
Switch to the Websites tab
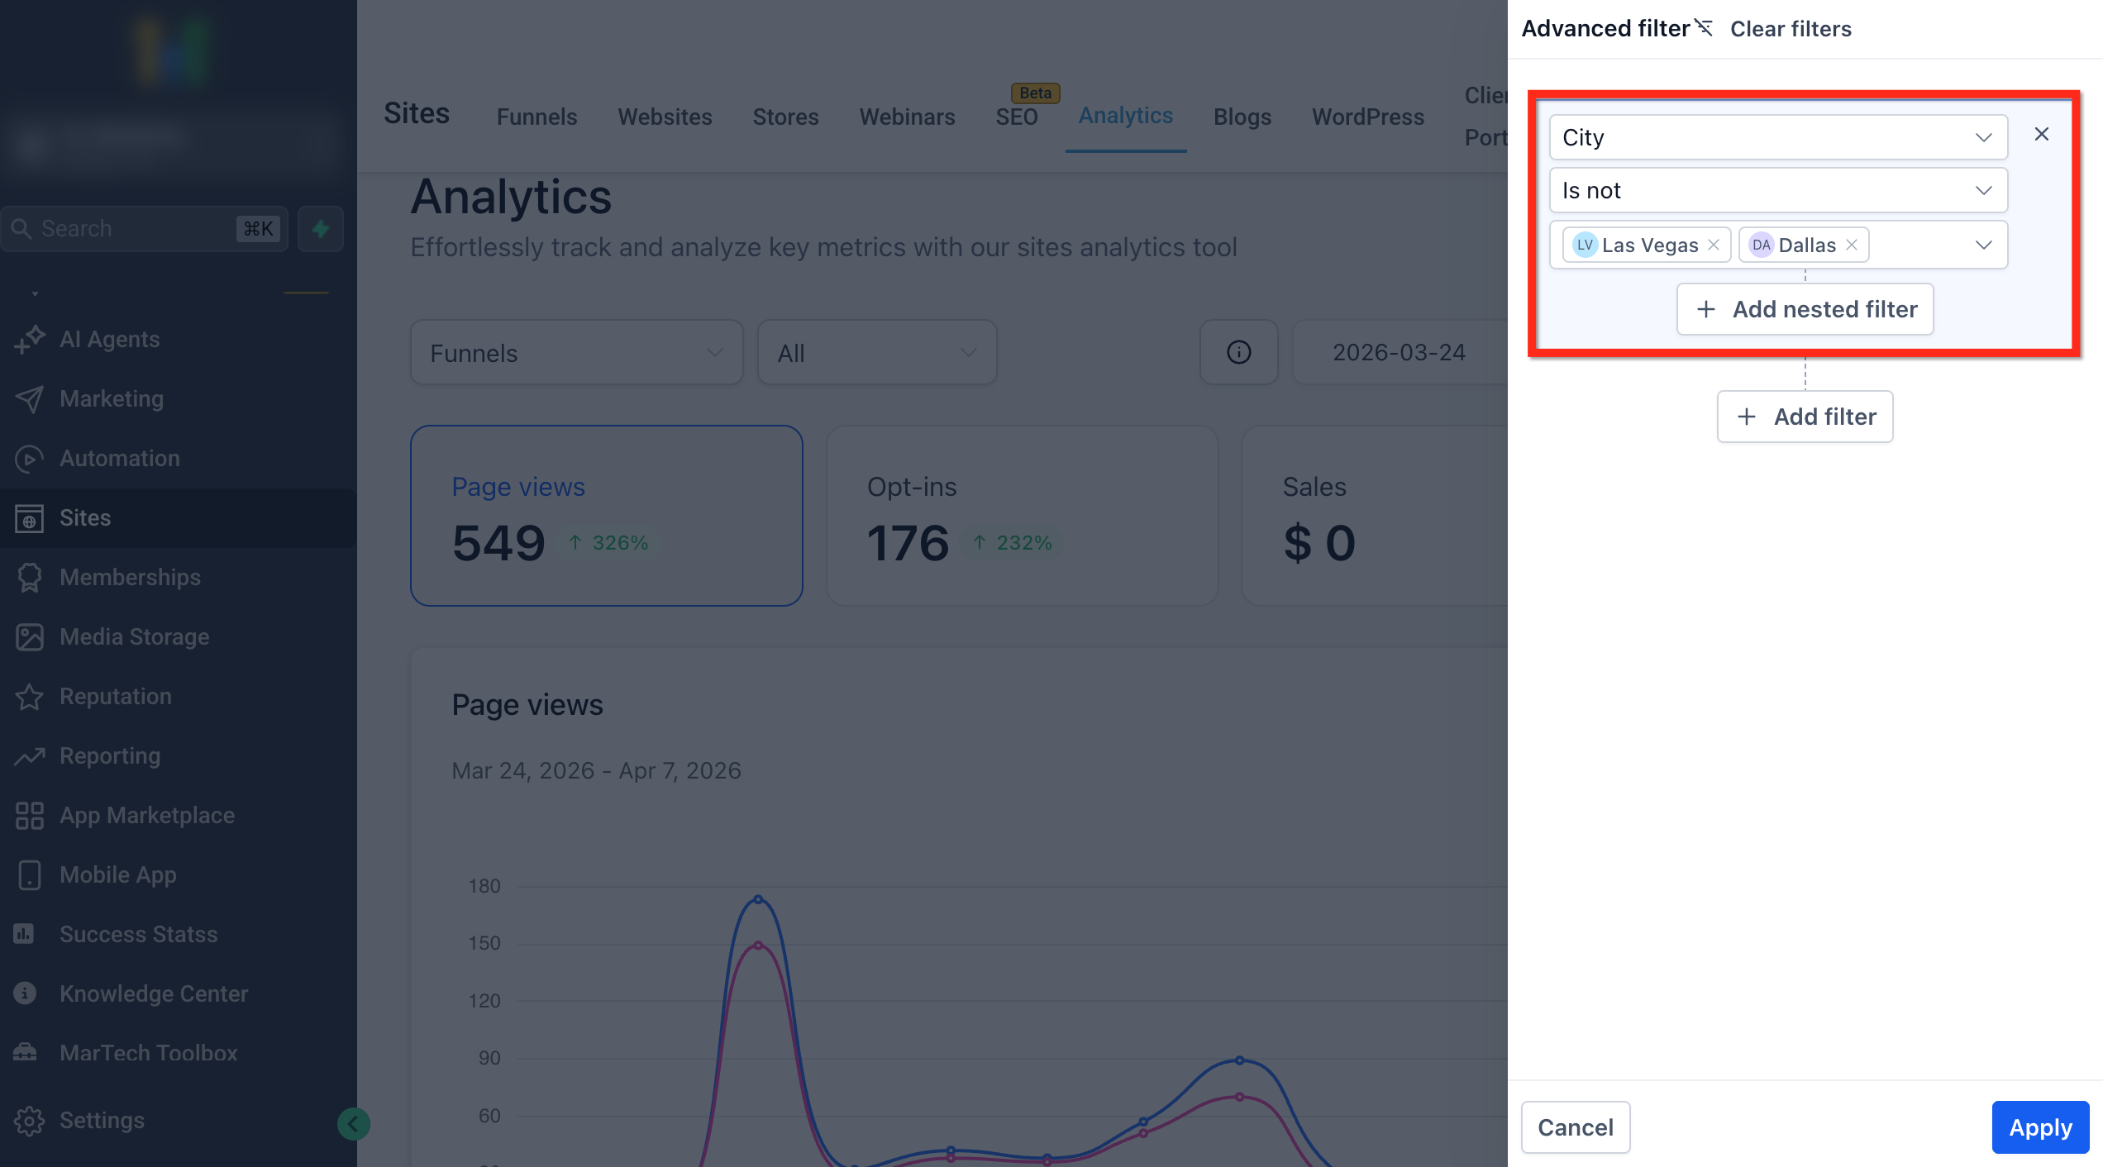[x=665, y=117]
